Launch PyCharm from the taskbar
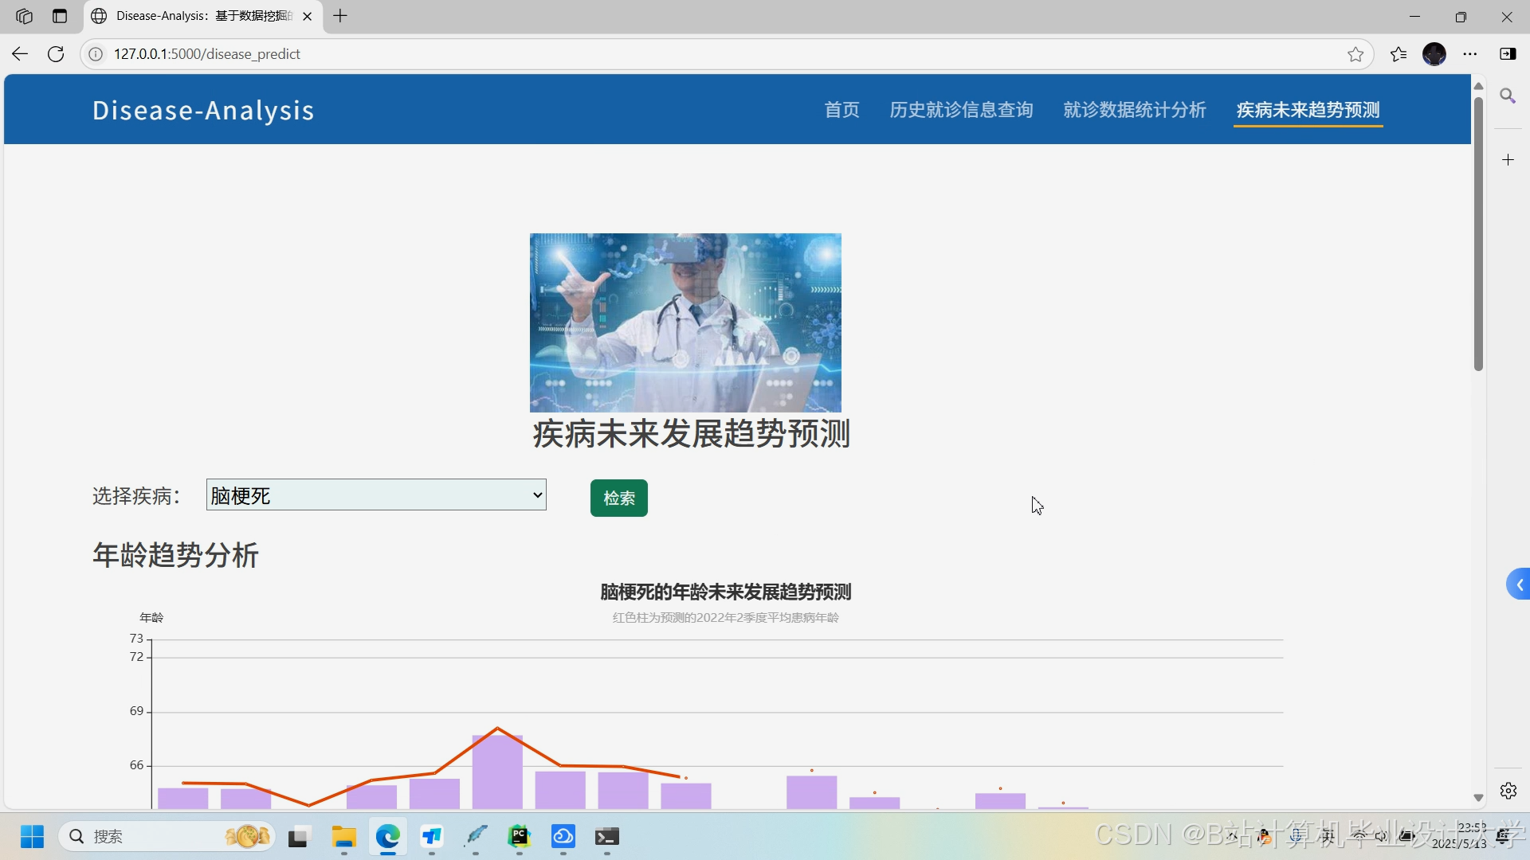The height and width of the screenshot is (860, 1530). pyautogui.click(x=520, y=837)
